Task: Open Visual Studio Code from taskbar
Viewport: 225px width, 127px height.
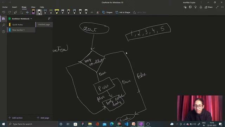Action: click(x=126, y=124)
